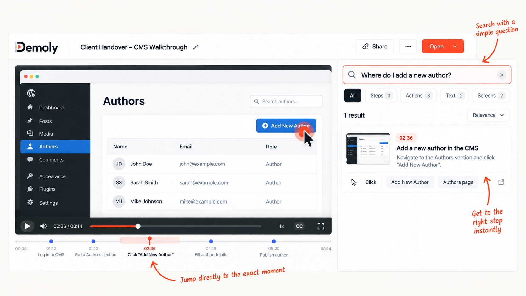Open the result in a new window icon

pos(501,182)
